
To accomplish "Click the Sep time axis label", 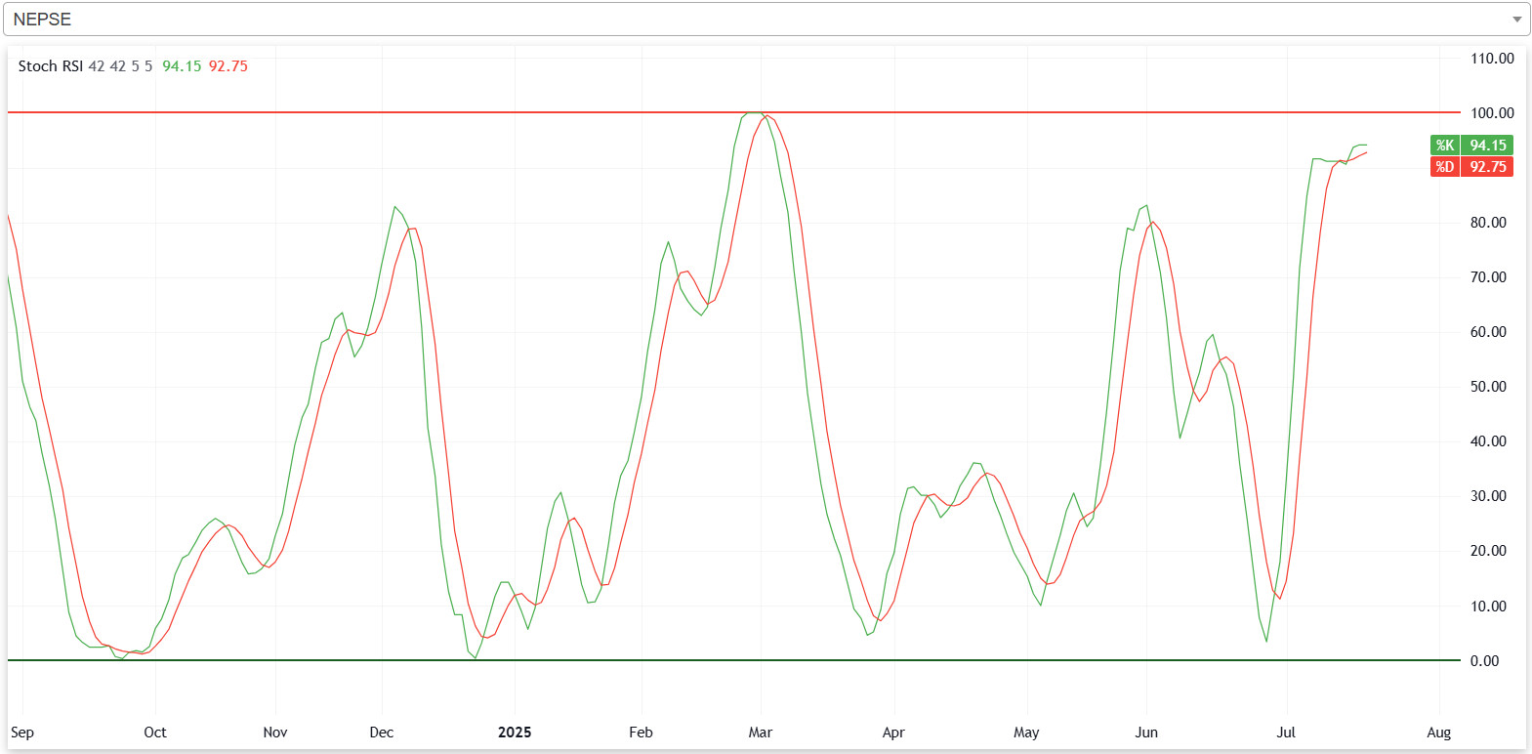I will [x=22, y=733].
